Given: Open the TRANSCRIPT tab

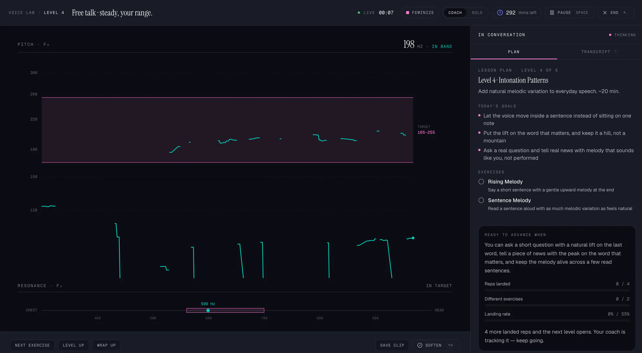Looking at the screenshot, I should [x=599, y=52].
